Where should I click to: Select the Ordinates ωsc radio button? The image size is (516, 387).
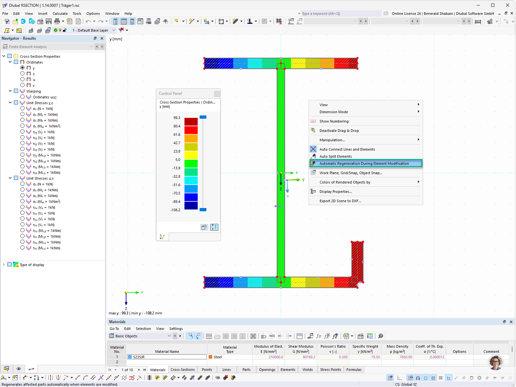coord(23,97)
